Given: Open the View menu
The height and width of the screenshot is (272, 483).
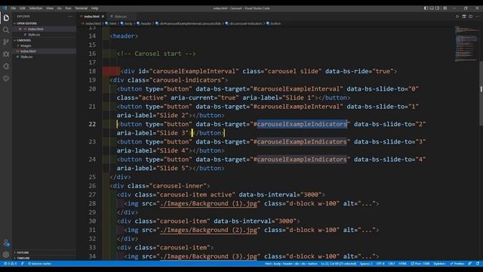Looking at the screenshot, I should (x=50, y=8).
